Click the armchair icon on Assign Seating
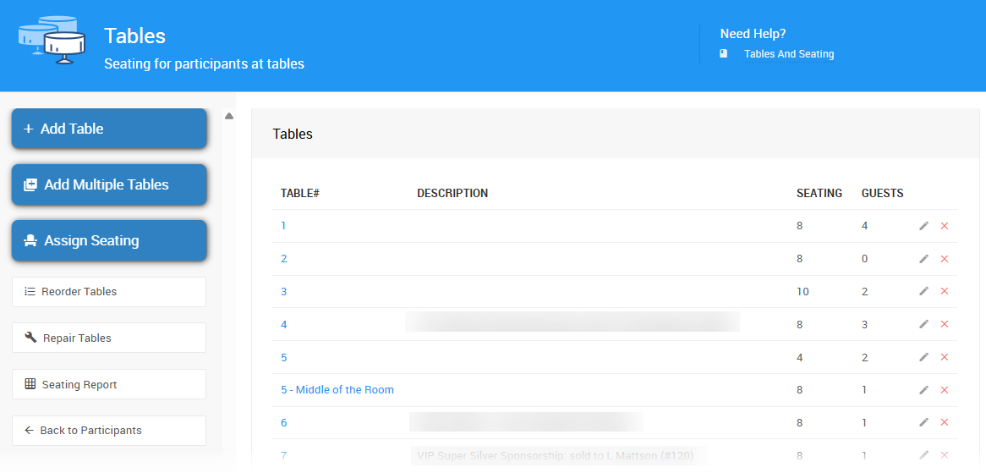 [30, 240]
